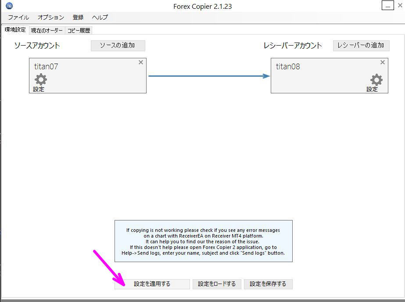This screenshot has width=405, height=302.
Task: Remove the titan08 receiver with its X icon
Action: [x=382, y=62]
